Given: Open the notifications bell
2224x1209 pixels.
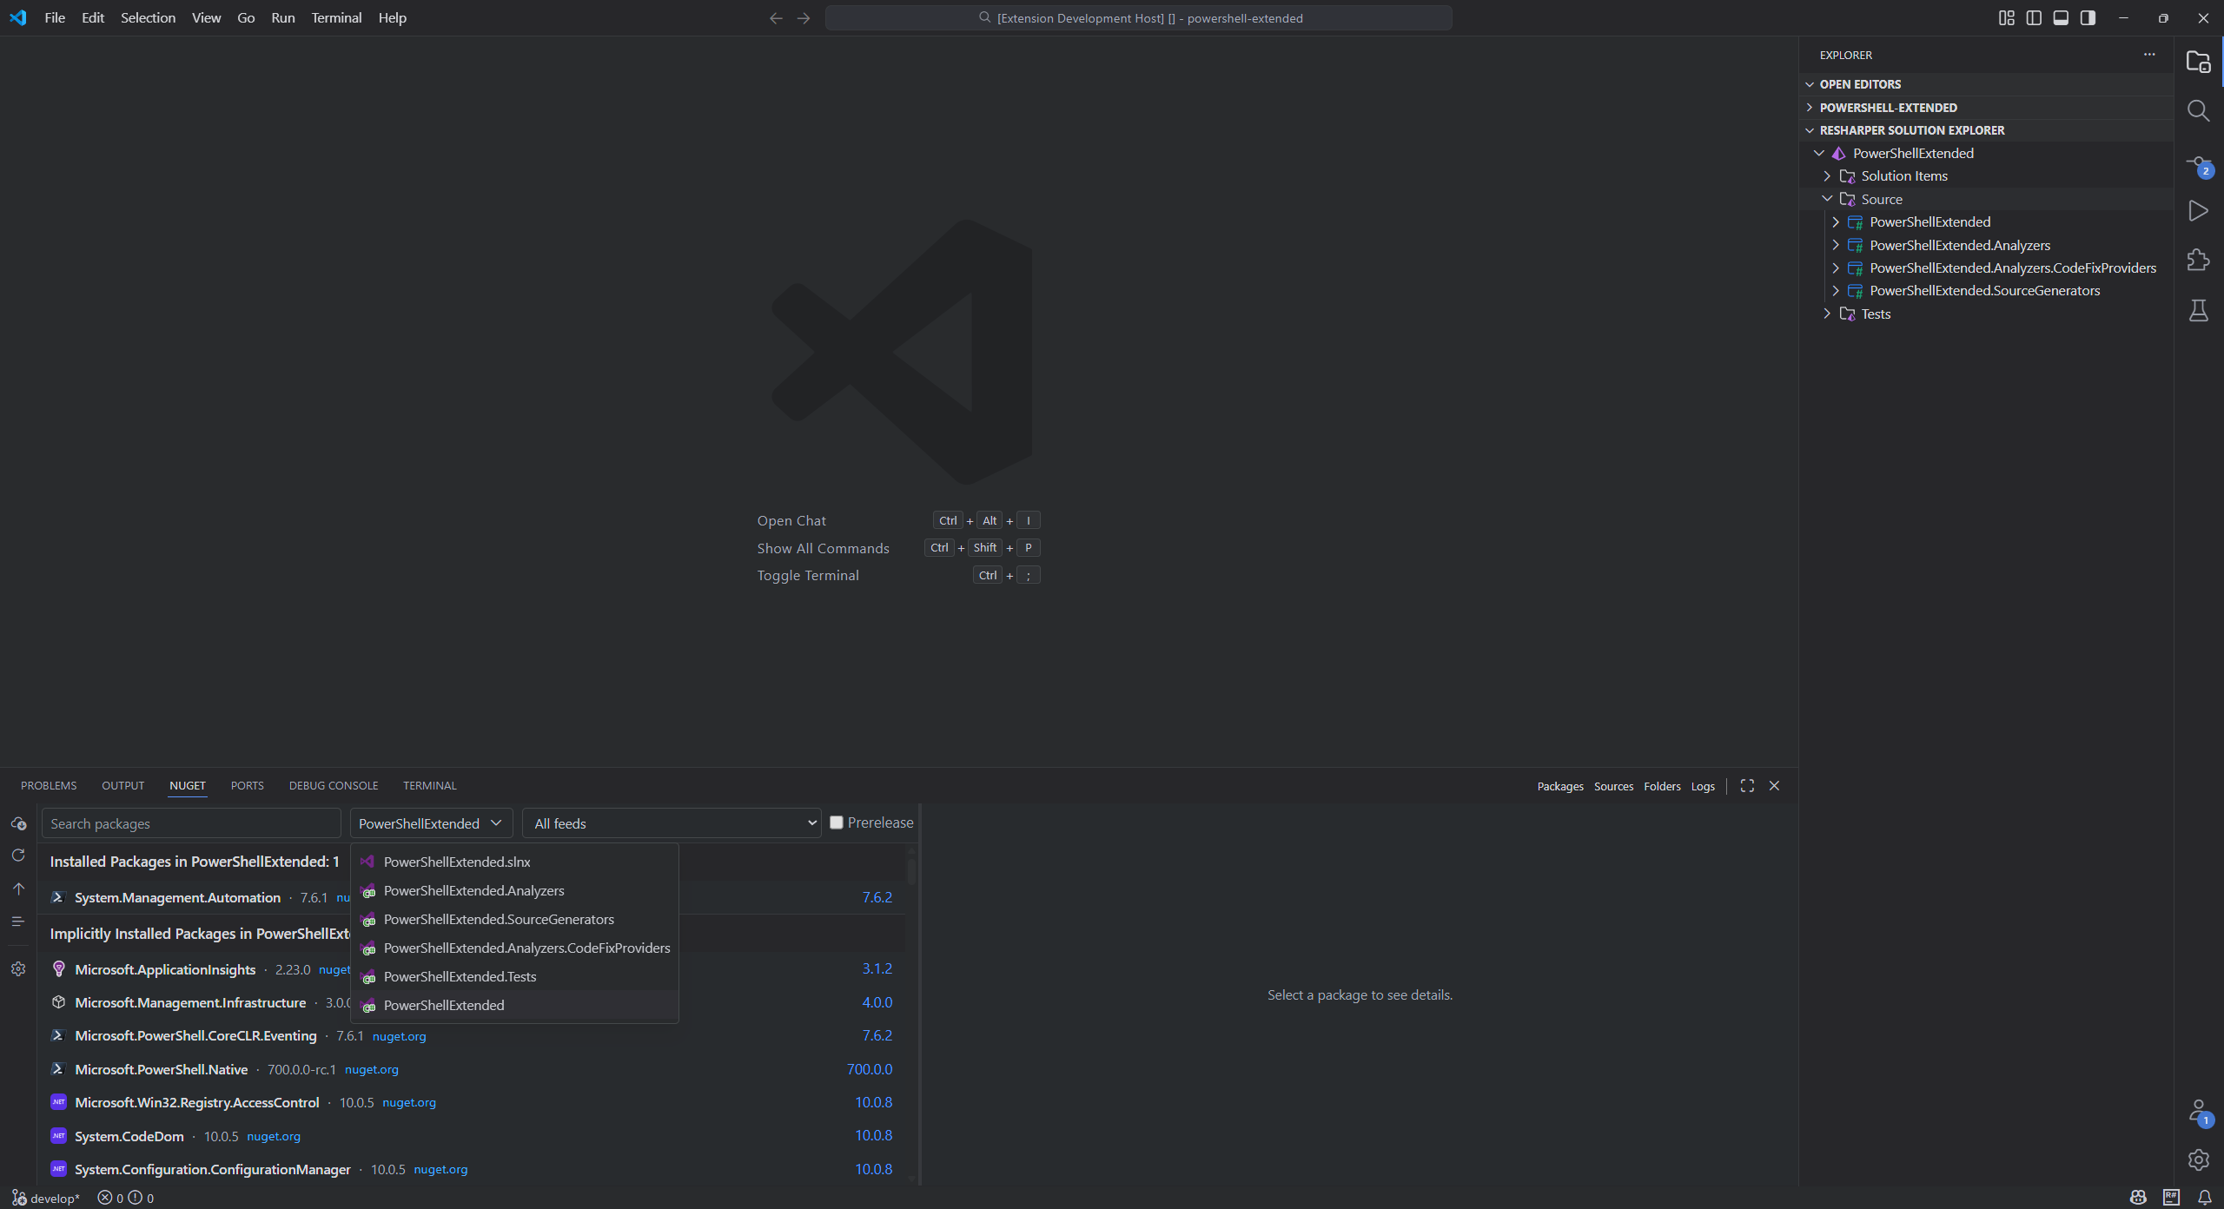Looking at the screenshot, I should pos(2204,1198).
